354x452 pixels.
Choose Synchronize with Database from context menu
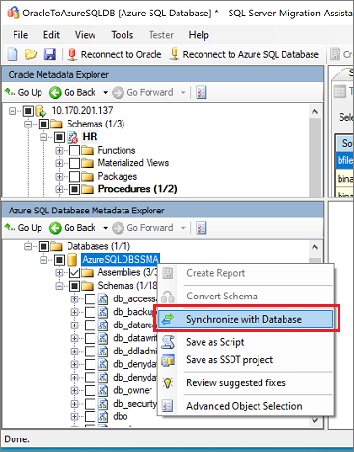pos(245,319)
